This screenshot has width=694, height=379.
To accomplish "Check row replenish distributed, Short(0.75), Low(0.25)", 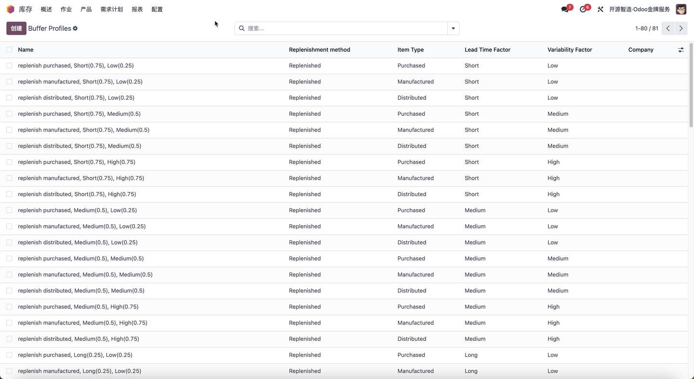I will pyautogui.click(x=9, y=98).
